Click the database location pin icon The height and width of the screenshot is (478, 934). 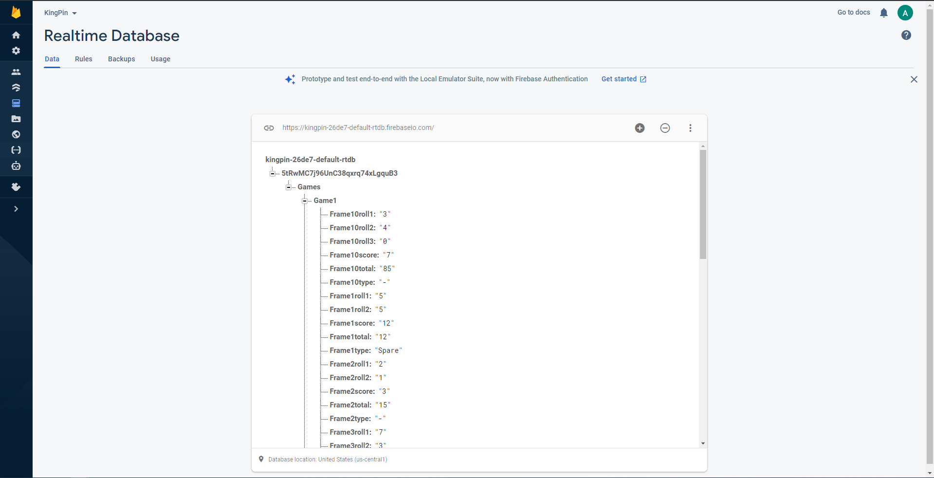click(x=261, y=459)
